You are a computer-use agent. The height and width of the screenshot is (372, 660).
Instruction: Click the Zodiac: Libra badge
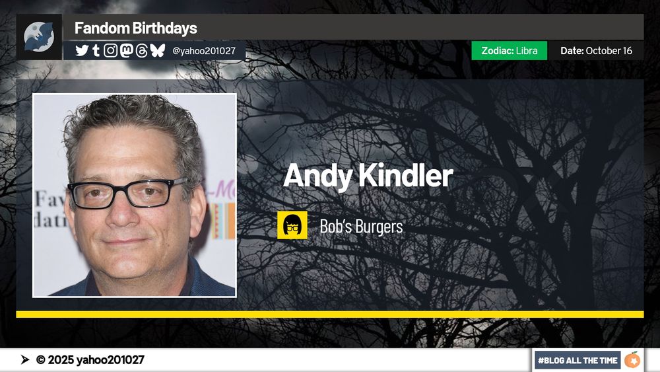[510, 51]
